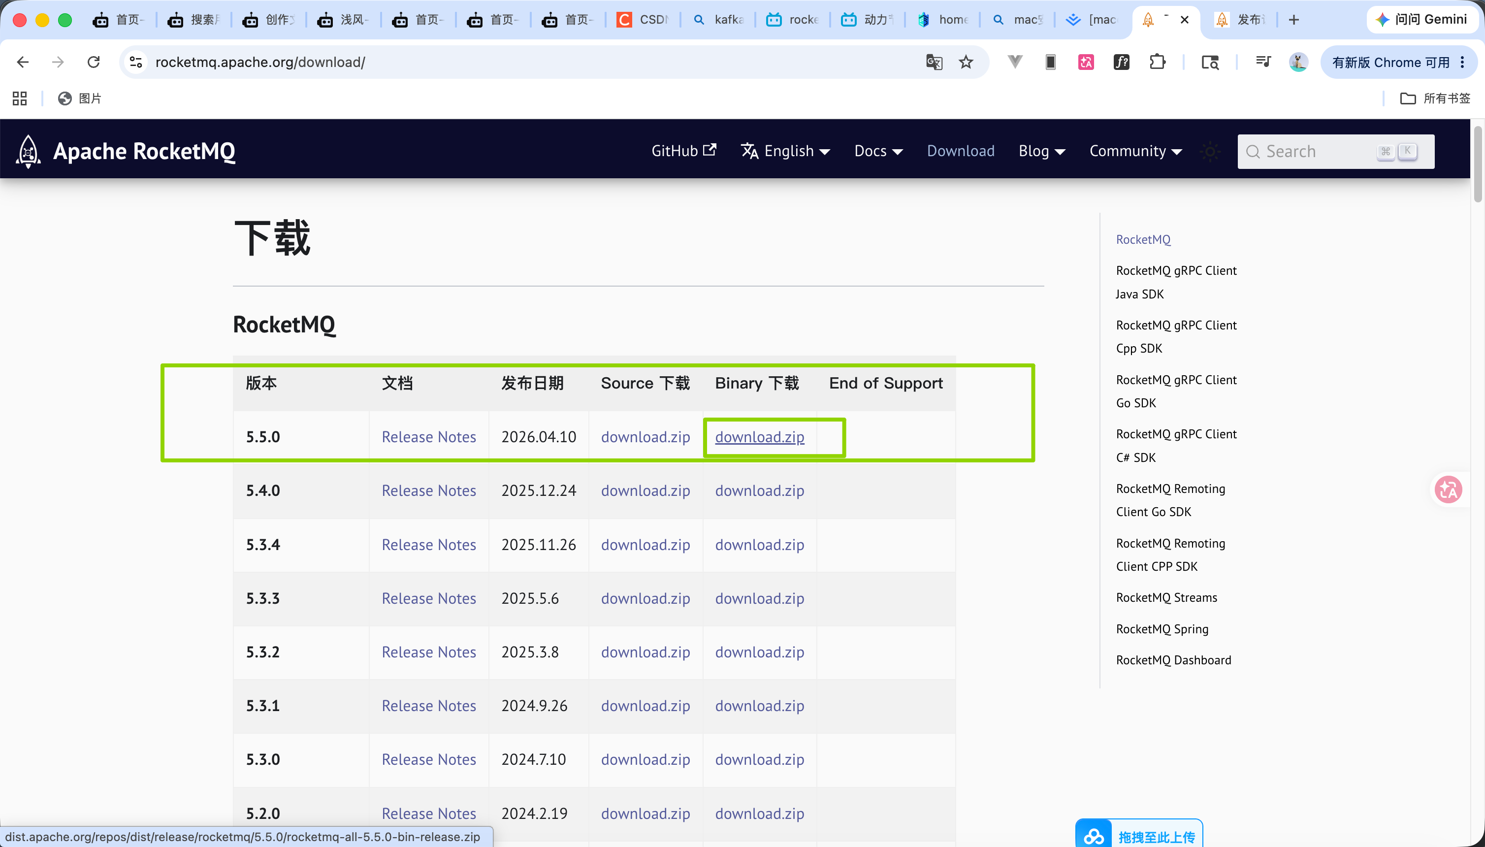Open the RocketMQ Dashboard sidebar link
Image resolution: width=1485 pixels, height=847 pixels.
pos(1173,660)
